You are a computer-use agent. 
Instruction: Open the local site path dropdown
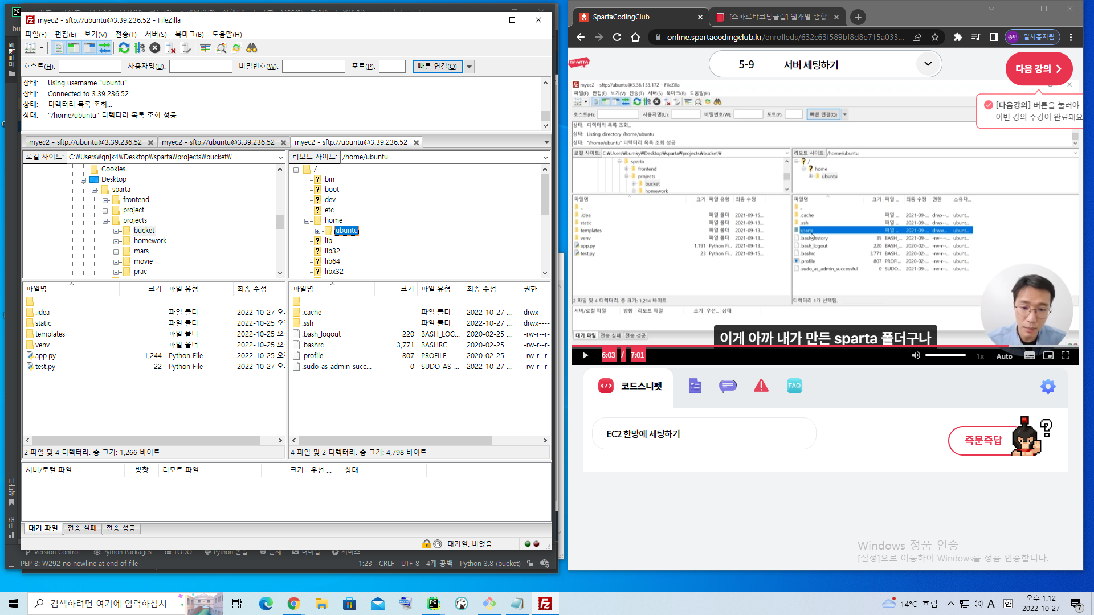[x=280, y=157]
